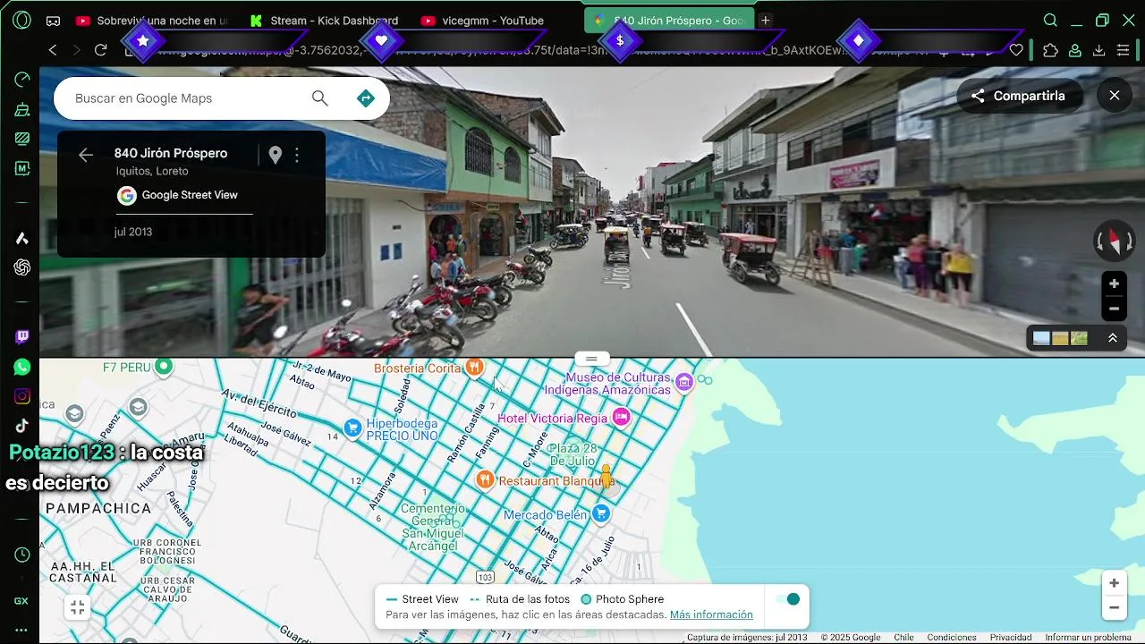Zoom in on the Street View image
The height and width of the screenshot is (644, 1145).
point(1114,284)
